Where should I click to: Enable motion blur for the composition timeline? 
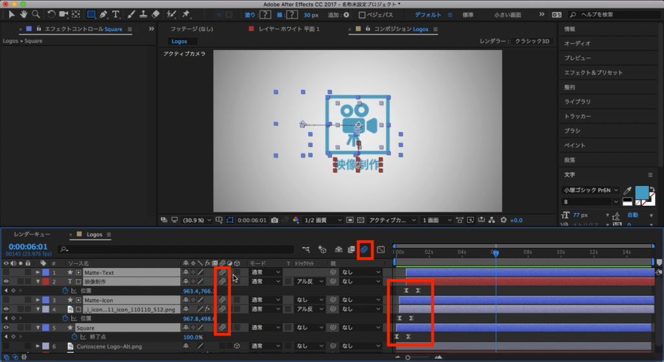pyautogui.click(x=364, y=249)
